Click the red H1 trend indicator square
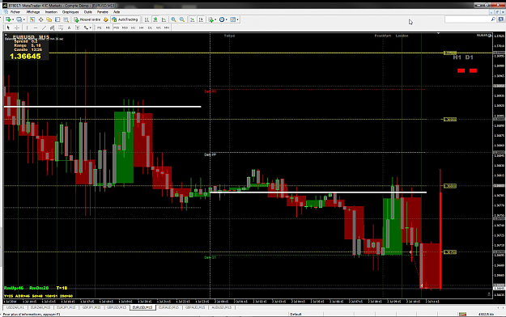This screenshot has width=506, height=317. [461, 70]
